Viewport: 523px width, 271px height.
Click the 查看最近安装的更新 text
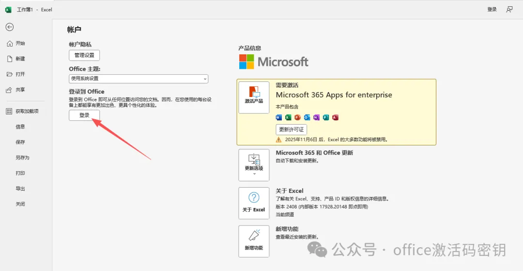(297, 237)
